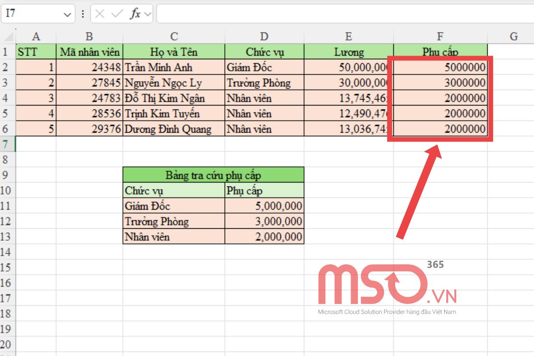Image resolution: width=534 pixels, height=356 pixels.
Task: Select row 7 header
Action: (8, 144)
